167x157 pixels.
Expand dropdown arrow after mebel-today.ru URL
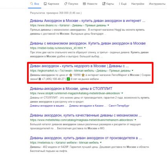(x=85, y=48)
